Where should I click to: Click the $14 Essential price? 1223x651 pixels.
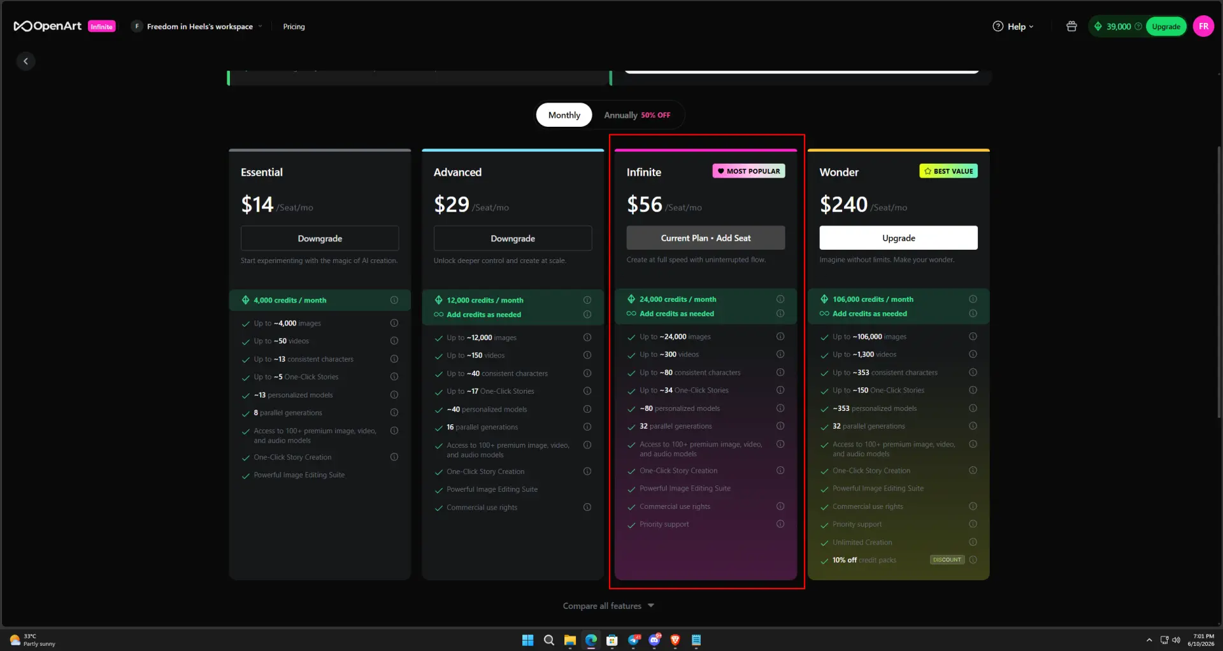(257, 204)
